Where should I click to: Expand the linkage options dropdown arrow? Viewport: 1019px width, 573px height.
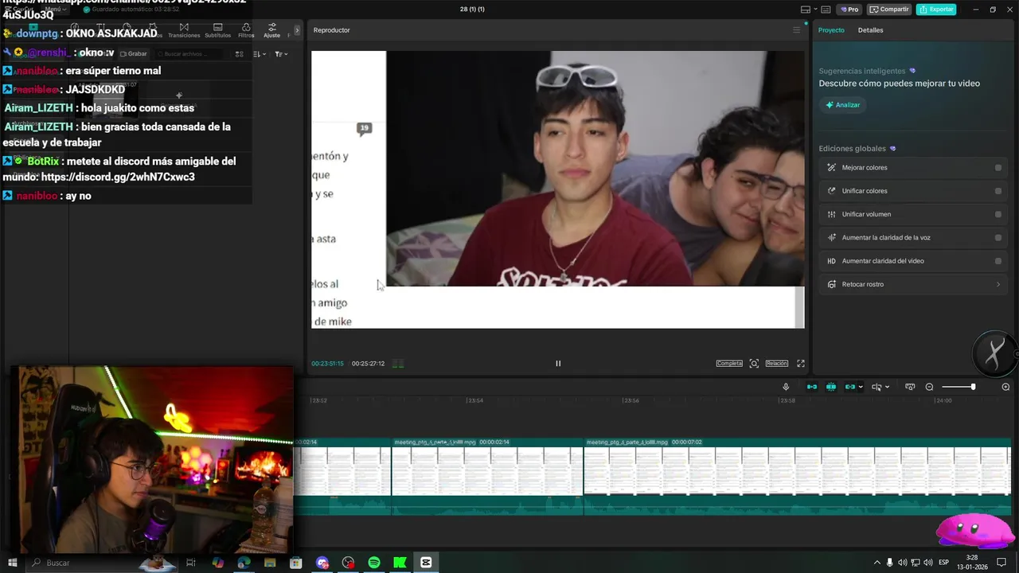(x=861, y=388)
